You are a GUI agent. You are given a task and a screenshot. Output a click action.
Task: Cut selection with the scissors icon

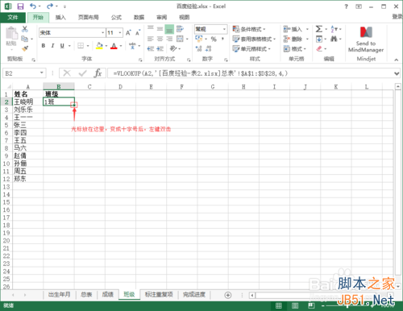[x=25, y=29]
